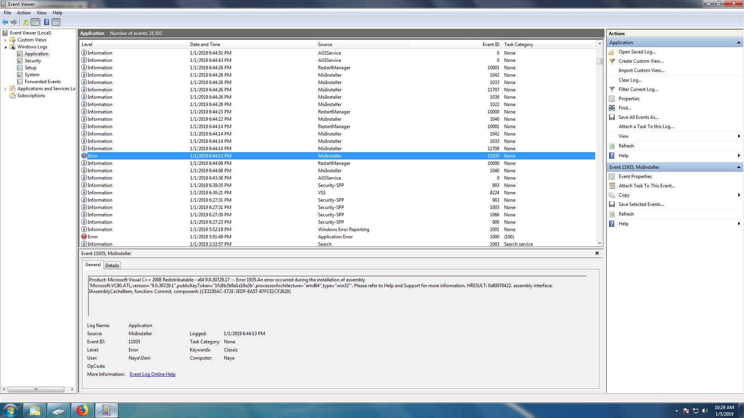Expand the Custom Views tree node
744x418 pixels.
(x=5, y=40)
